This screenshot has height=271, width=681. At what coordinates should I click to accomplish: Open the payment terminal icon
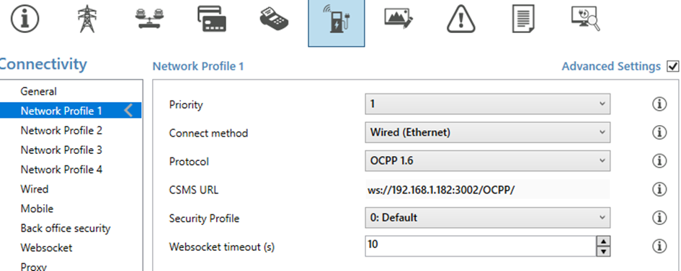274,19
